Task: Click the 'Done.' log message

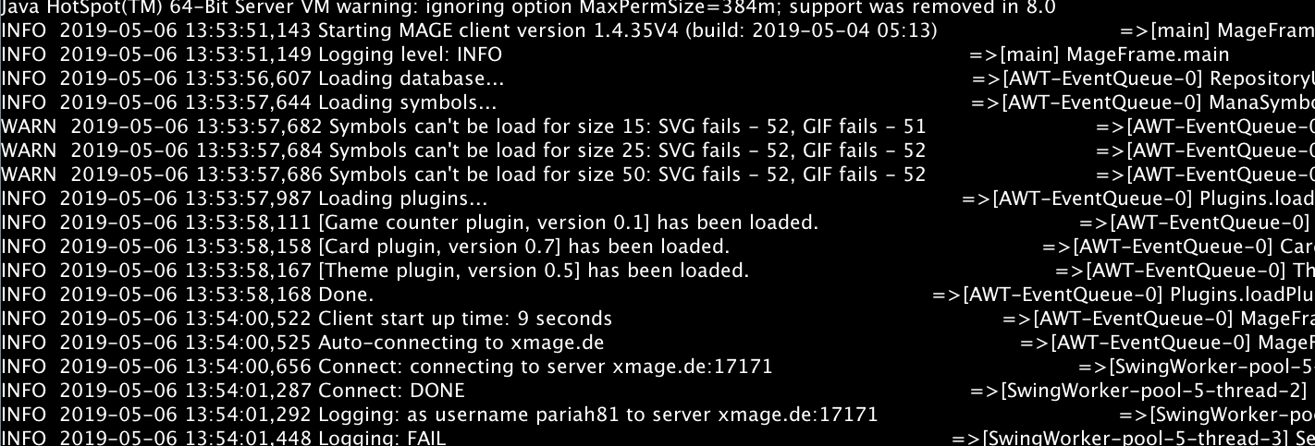Action: tap(346, 295)
